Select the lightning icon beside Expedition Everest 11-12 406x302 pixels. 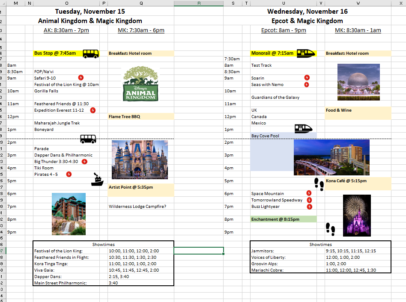pyautogui.click(x=93, y=110)
